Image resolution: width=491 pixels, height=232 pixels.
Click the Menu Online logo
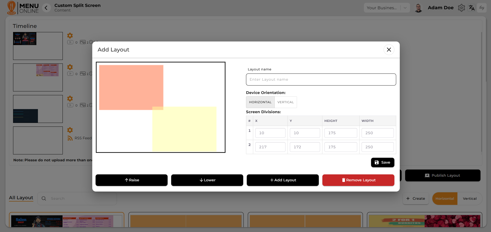[23, 8]
